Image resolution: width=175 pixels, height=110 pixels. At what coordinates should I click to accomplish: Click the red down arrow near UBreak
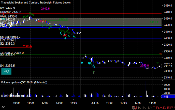(3, 14)
